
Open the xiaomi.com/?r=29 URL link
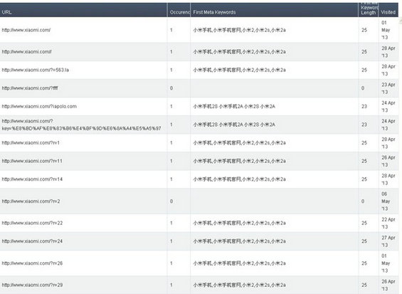click(32, 285)
